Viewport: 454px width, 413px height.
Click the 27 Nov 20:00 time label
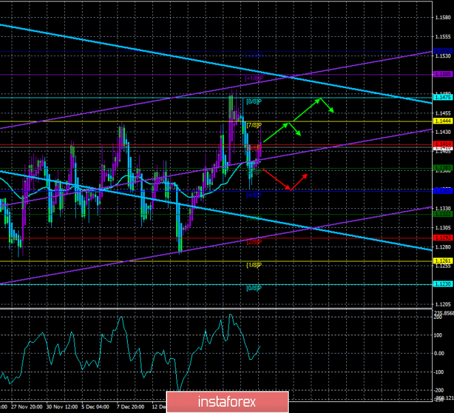pyautogui.click(x=27, y=407)
